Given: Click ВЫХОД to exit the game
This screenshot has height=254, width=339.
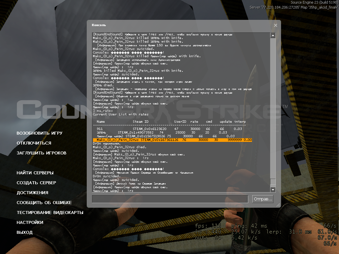Looking at the screenshot, I should (x=24, y=233).
